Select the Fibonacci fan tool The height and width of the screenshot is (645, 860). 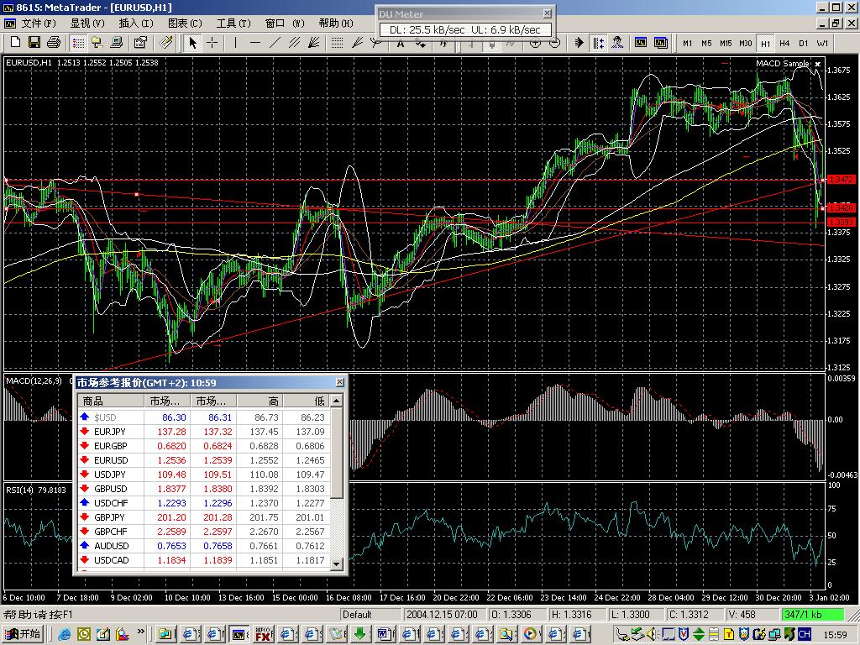tap(314, 43)
